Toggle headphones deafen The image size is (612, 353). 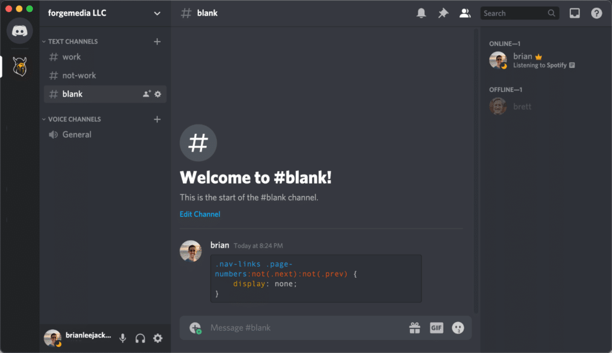[x=140, y=338]
